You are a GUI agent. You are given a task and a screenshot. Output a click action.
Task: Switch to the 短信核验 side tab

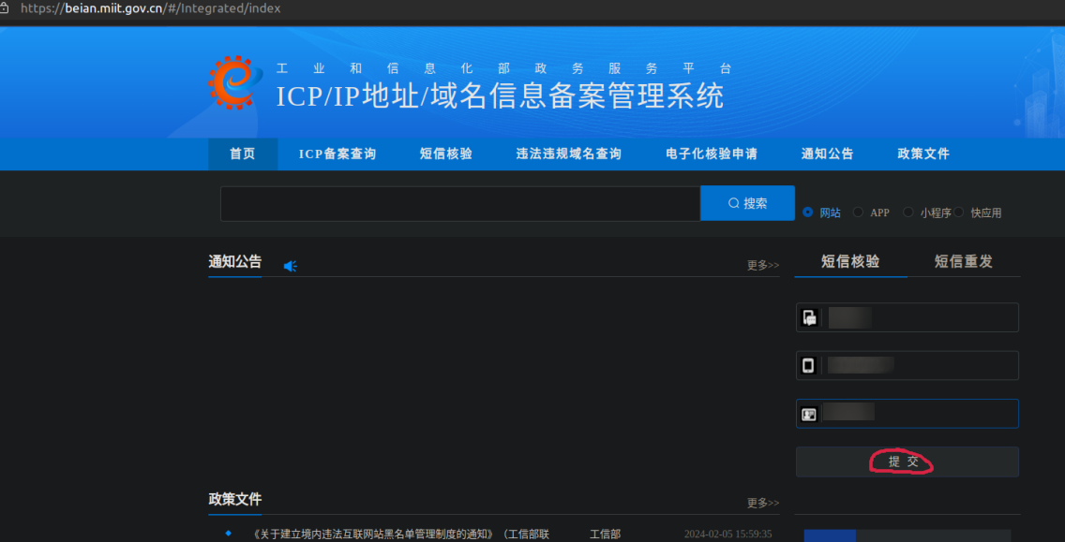pyautogui.click(x=850, y=262)
